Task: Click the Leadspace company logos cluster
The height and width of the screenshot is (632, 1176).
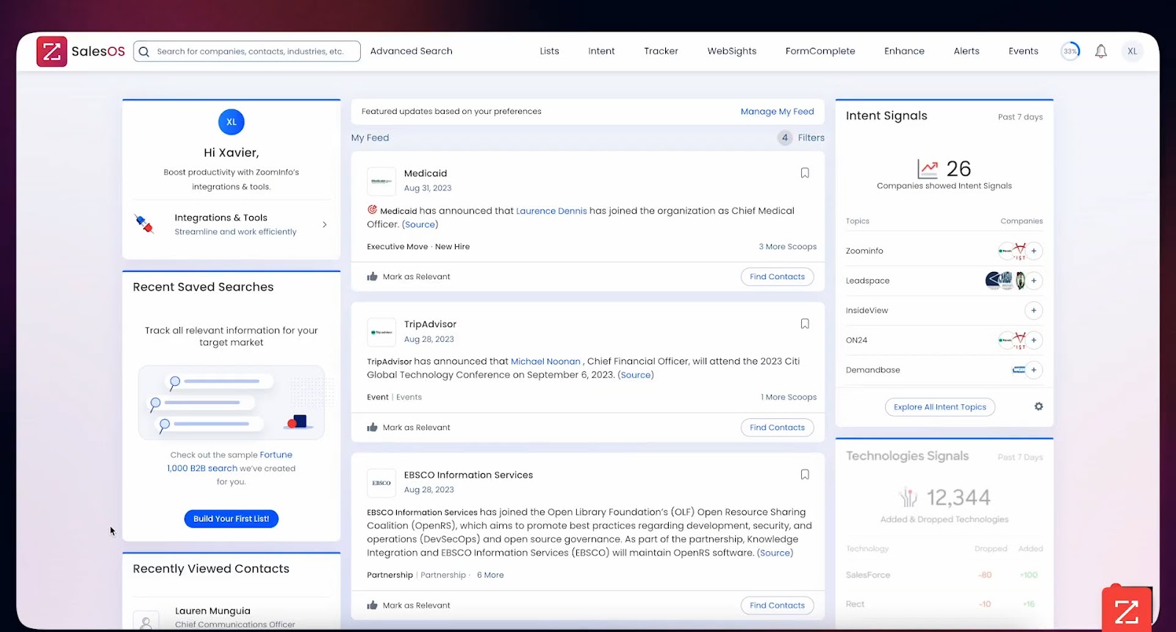Action: click(x=1005, y=281)
